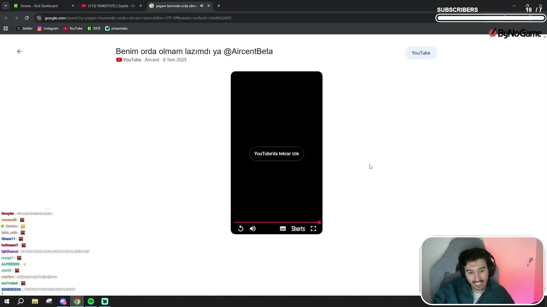Click the YouTube chip button at top right
The height and width of the screenshot is (307, 547).
(421, 53)
